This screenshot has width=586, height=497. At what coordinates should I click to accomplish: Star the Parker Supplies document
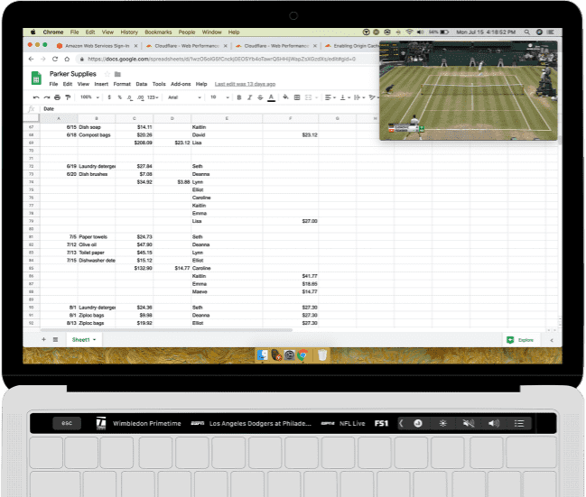click(x=107, y=74)
